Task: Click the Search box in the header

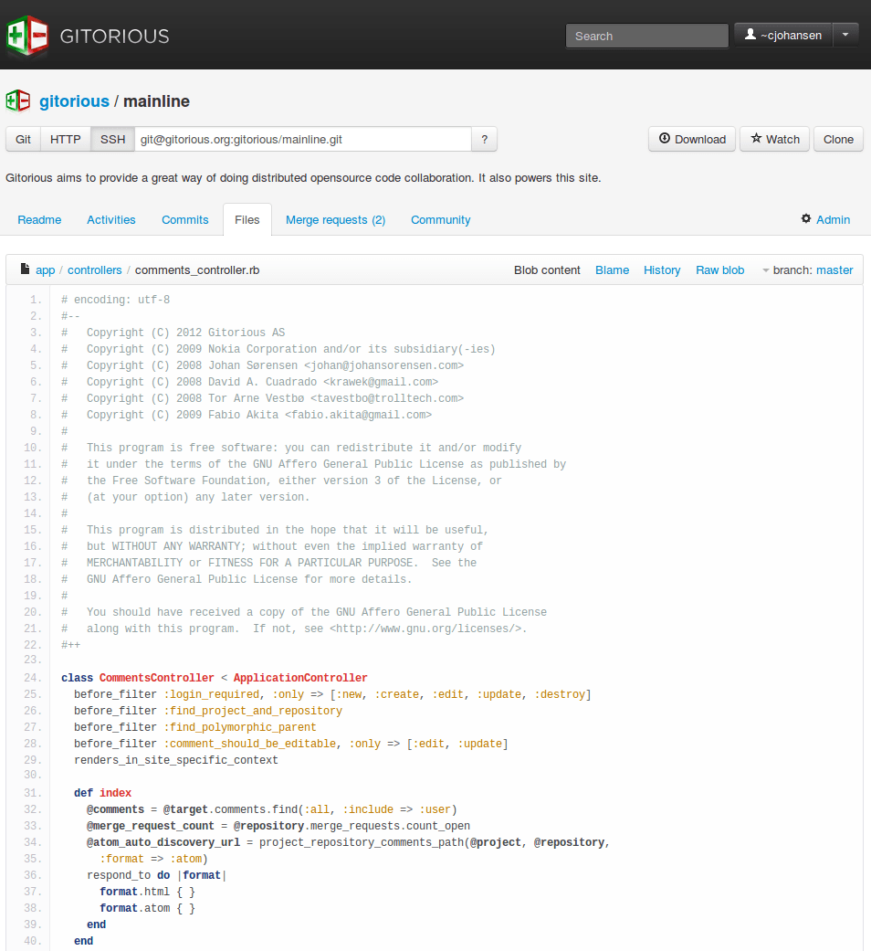Action: [646, 36]
